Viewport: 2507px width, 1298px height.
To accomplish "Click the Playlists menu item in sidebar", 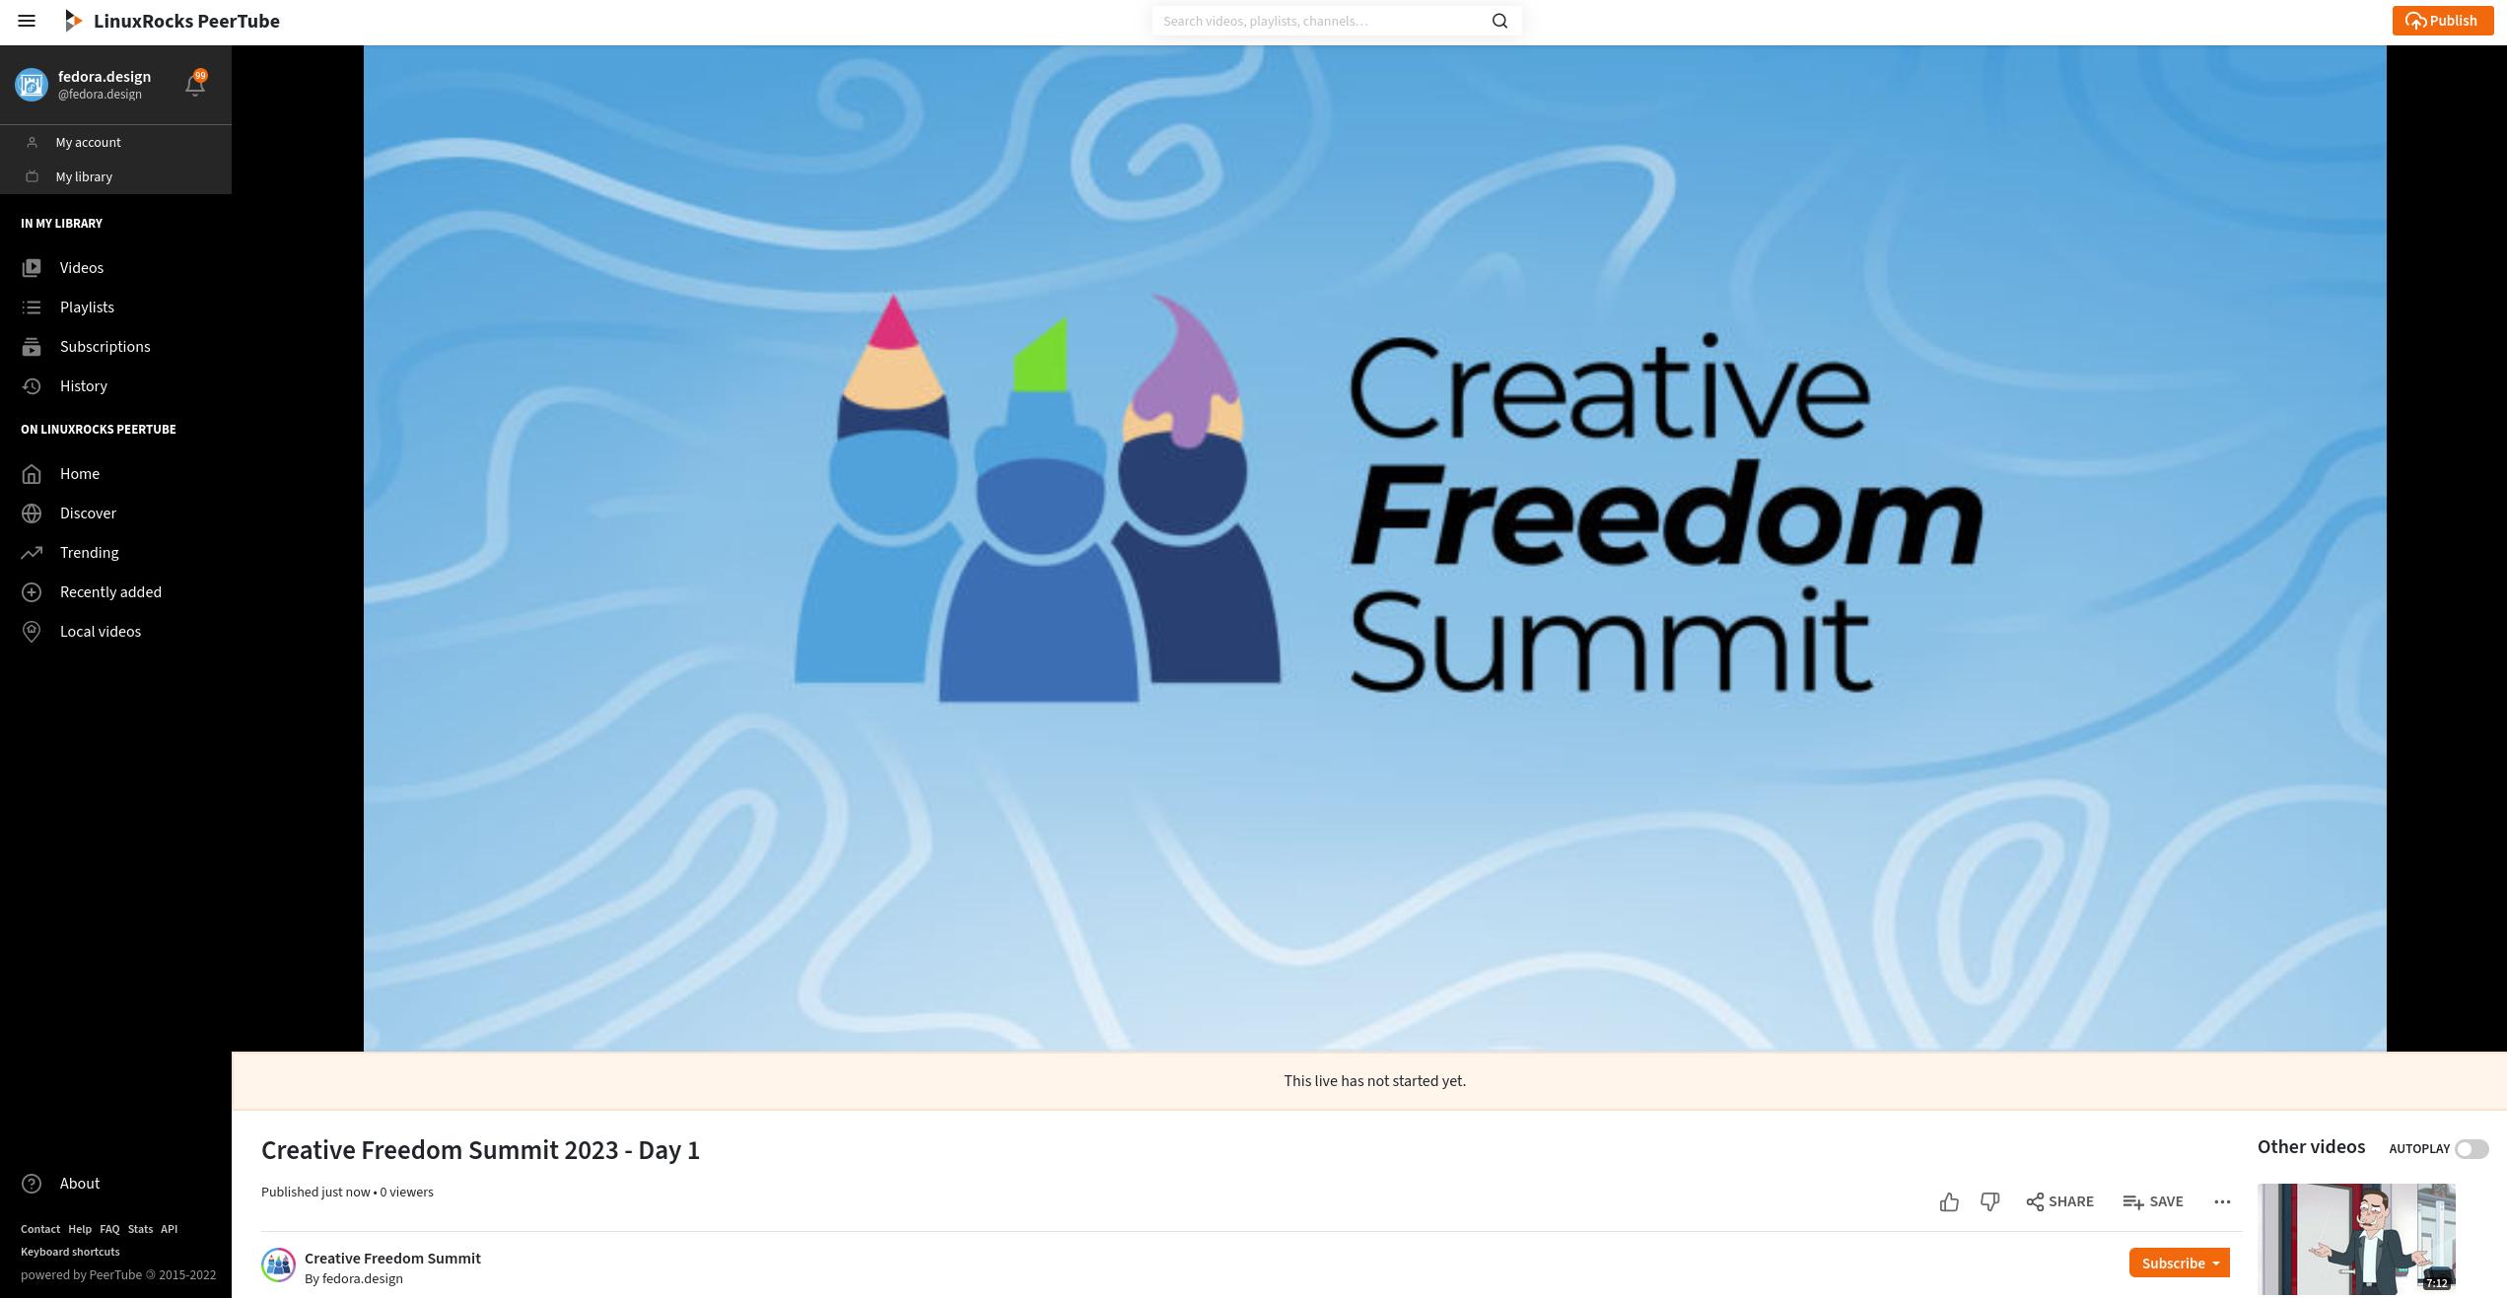I will click(x=86, y=307).
